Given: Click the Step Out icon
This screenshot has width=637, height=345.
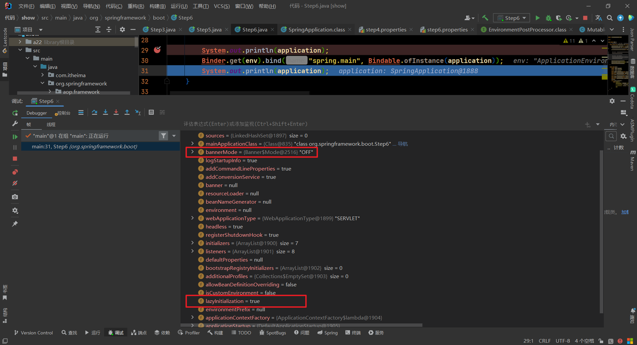Looking at the screenshot, I should (x=127, y=113).
